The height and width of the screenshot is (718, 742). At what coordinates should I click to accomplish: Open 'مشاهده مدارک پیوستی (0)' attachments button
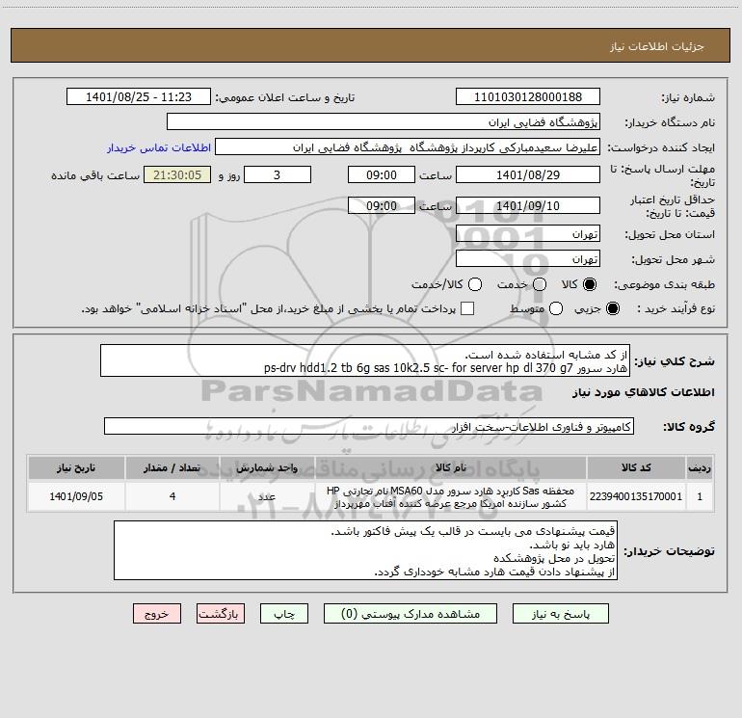click(411, 614)
